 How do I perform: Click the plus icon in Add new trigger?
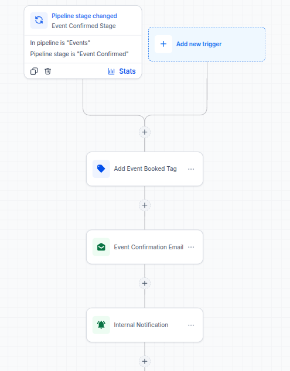pos(163,44)
